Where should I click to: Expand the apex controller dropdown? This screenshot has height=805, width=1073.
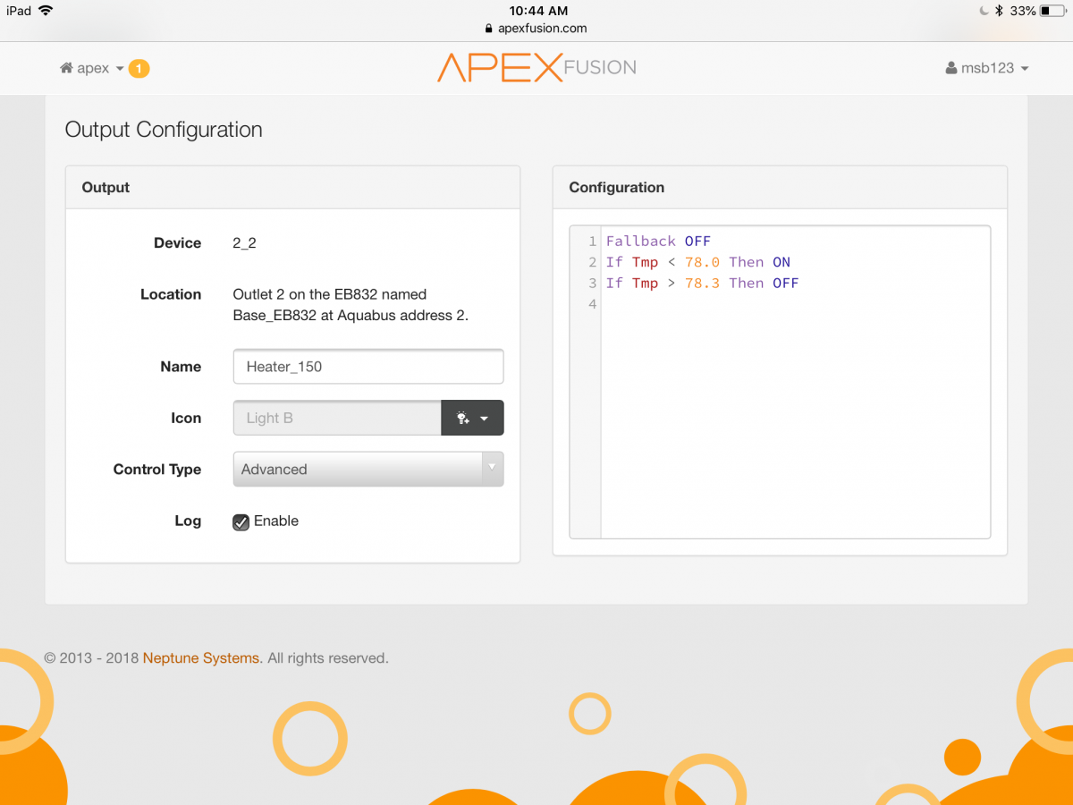coord(98,69)
